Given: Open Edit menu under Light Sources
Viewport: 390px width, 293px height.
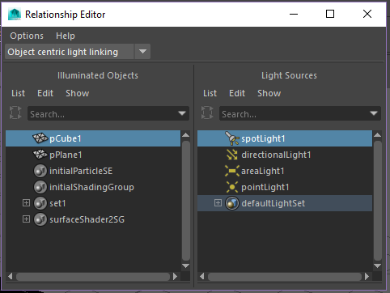Looking at the screenshot, I should 237,93.
